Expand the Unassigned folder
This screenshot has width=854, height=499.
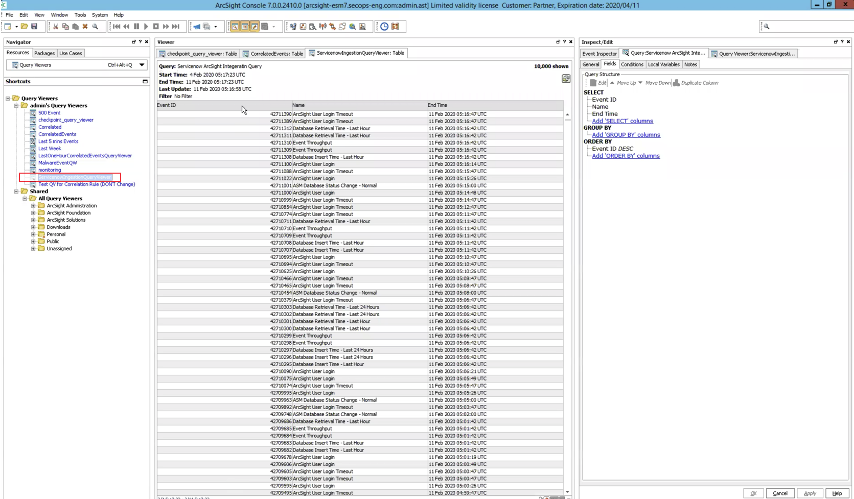tap(33, 249)
